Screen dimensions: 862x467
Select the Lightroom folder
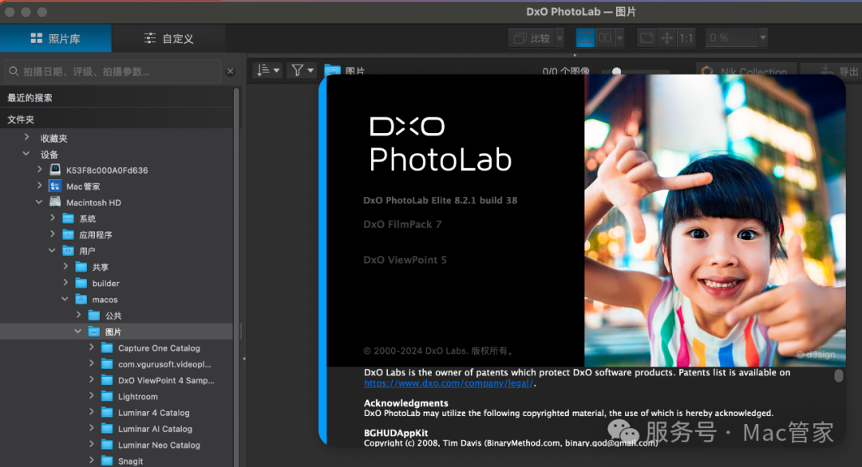click(x=137, y=396)
